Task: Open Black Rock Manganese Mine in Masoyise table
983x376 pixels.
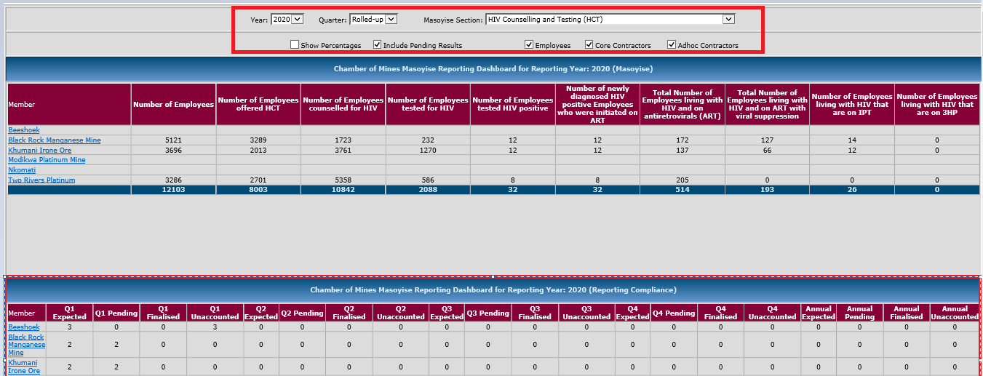Action: click(x=55, y=140)
